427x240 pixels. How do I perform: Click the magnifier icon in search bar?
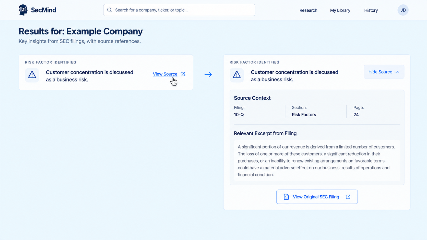click(x=110, y=10)
